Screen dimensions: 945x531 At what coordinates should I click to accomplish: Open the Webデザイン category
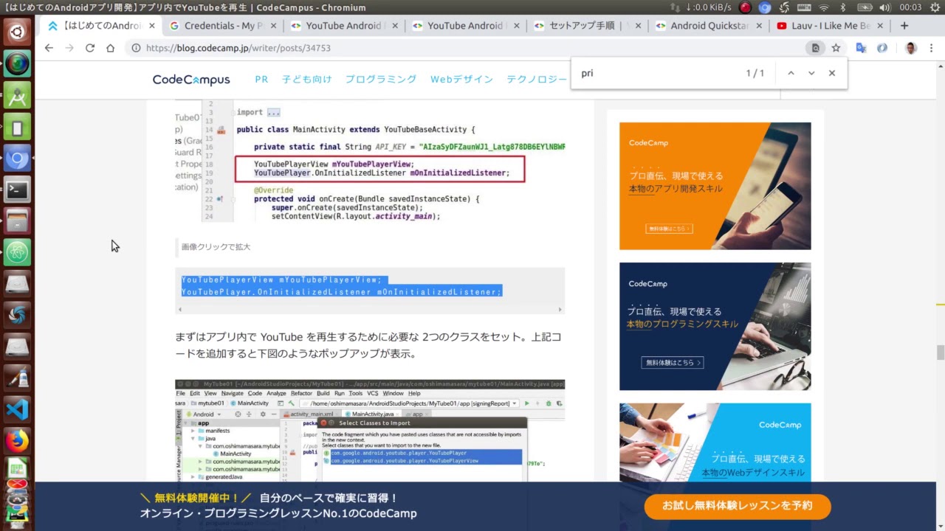[461, 79]
